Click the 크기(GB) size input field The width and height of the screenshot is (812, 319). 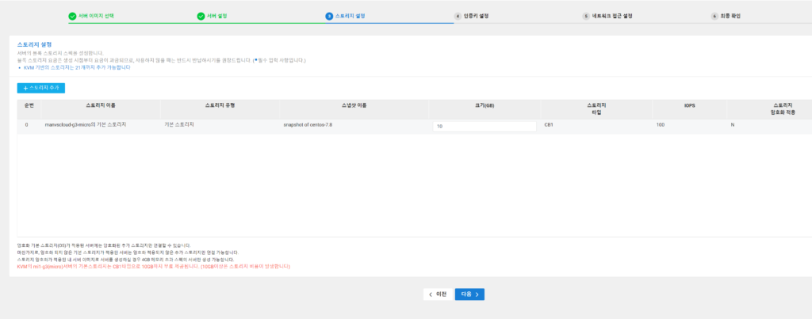point(485,126)
